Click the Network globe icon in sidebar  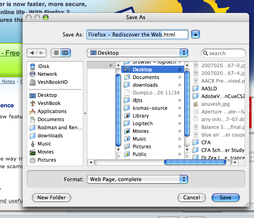pos(33,74)
